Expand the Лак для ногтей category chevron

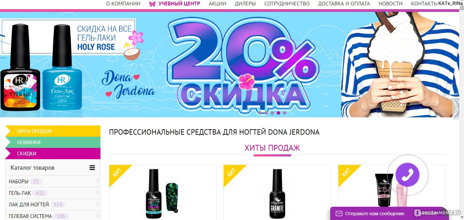(97, 204)
